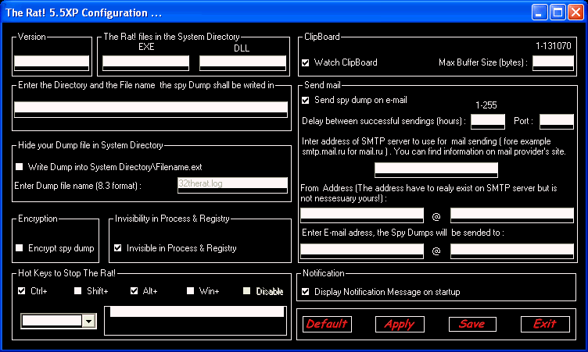Click the Version input field
The width and height of the screenshot is (588, 352).
[x=52, y=62]
